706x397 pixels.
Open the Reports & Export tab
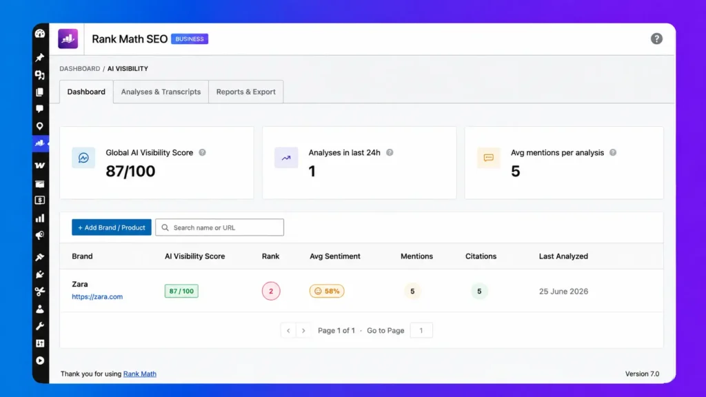(x=246, y=92)
